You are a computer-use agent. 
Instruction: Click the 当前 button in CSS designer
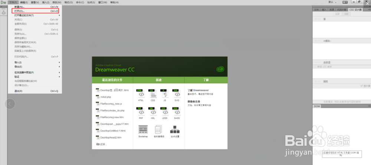(x=346, y=14)
